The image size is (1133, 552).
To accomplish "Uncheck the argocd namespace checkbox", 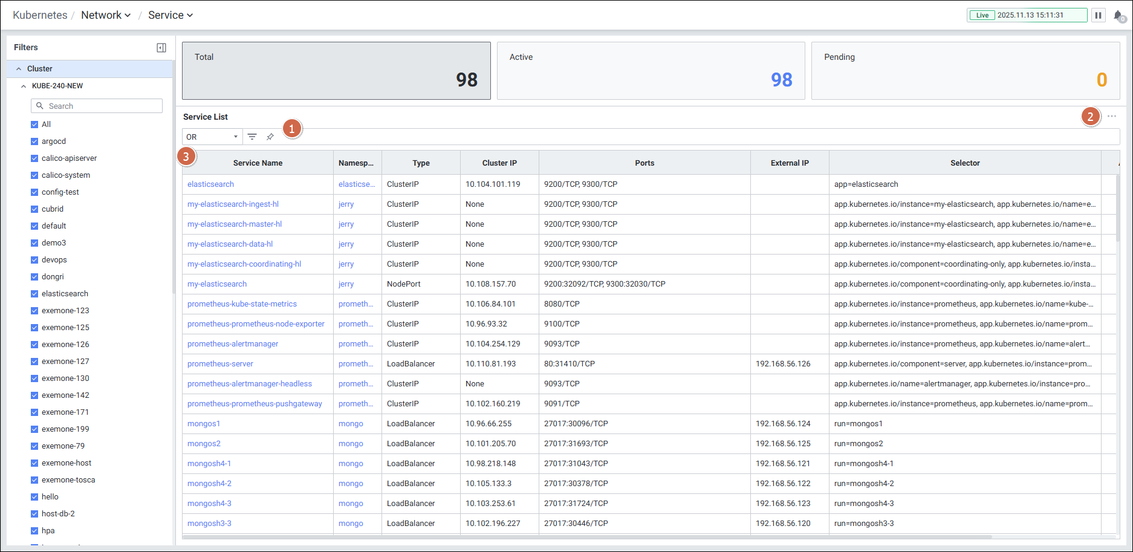I will coord(34,141).
